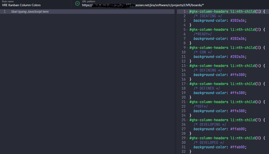Click JavaScript editor line number 1 gutter

tap(5, 12)
